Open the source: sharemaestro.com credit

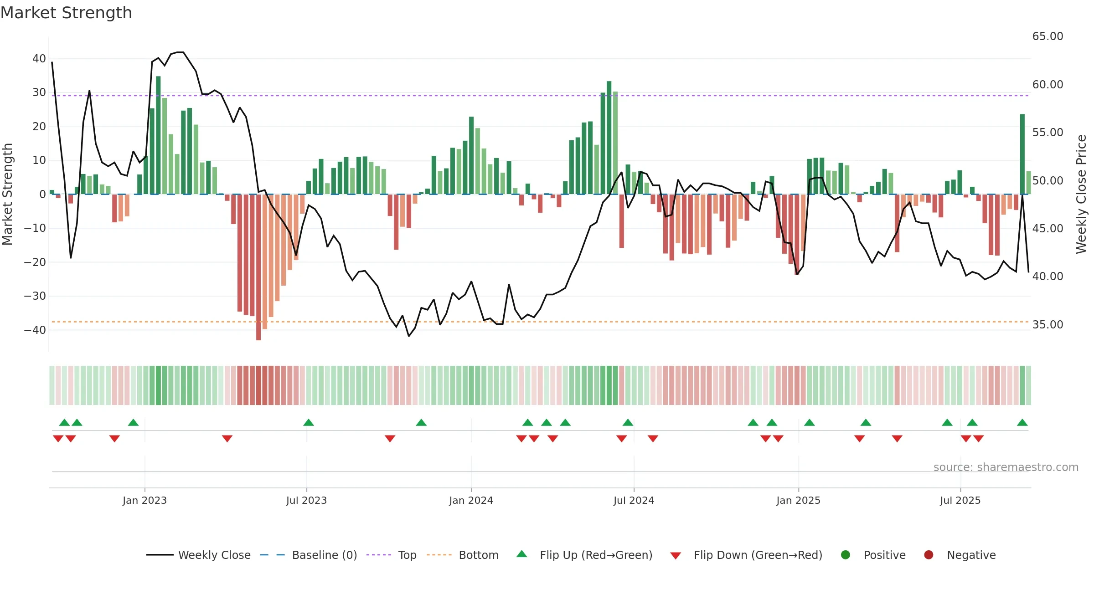pyautogui.click(x=1006, y=467)
